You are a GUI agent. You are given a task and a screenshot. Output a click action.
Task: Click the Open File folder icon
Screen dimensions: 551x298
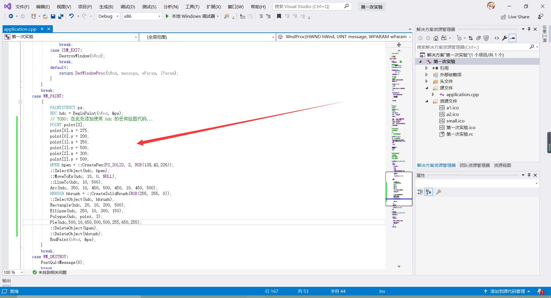[45, 16]
